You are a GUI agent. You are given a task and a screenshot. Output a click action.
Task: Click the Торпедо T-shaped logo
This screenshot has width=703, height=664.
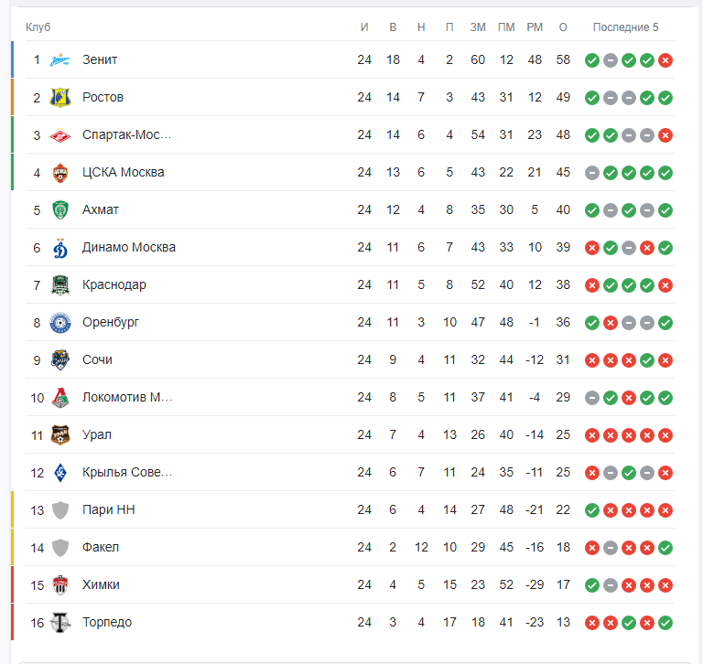(60, 623)
